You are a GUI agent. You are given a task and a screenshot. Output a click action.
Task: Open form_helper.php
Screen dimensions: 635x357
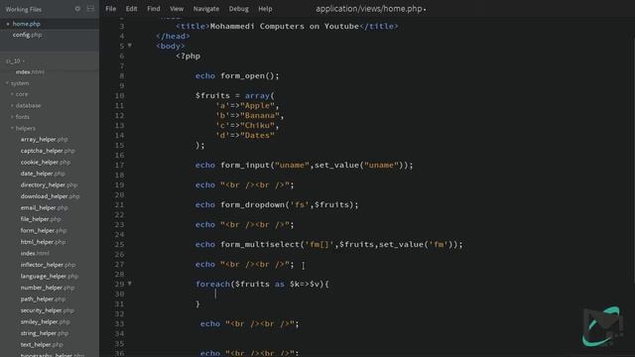(x=44, y=230)
